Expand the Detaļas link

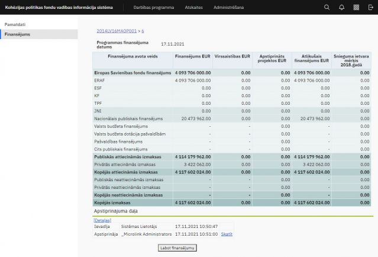click(x=102, y=220)
